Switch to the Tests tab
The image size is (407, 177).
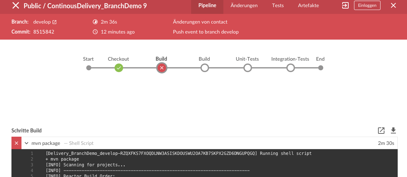click(x=278, y=5)
